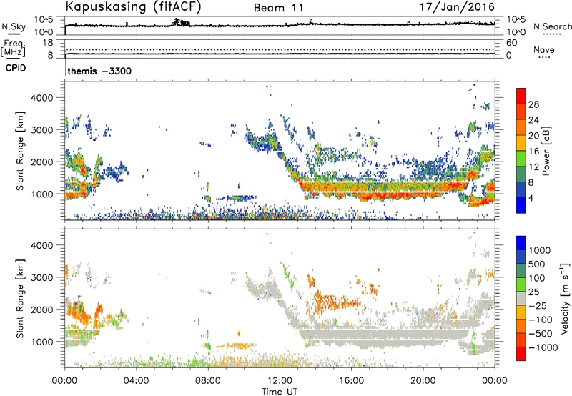Click the noise spike near 06:00 in N.Sky trace

182,23
